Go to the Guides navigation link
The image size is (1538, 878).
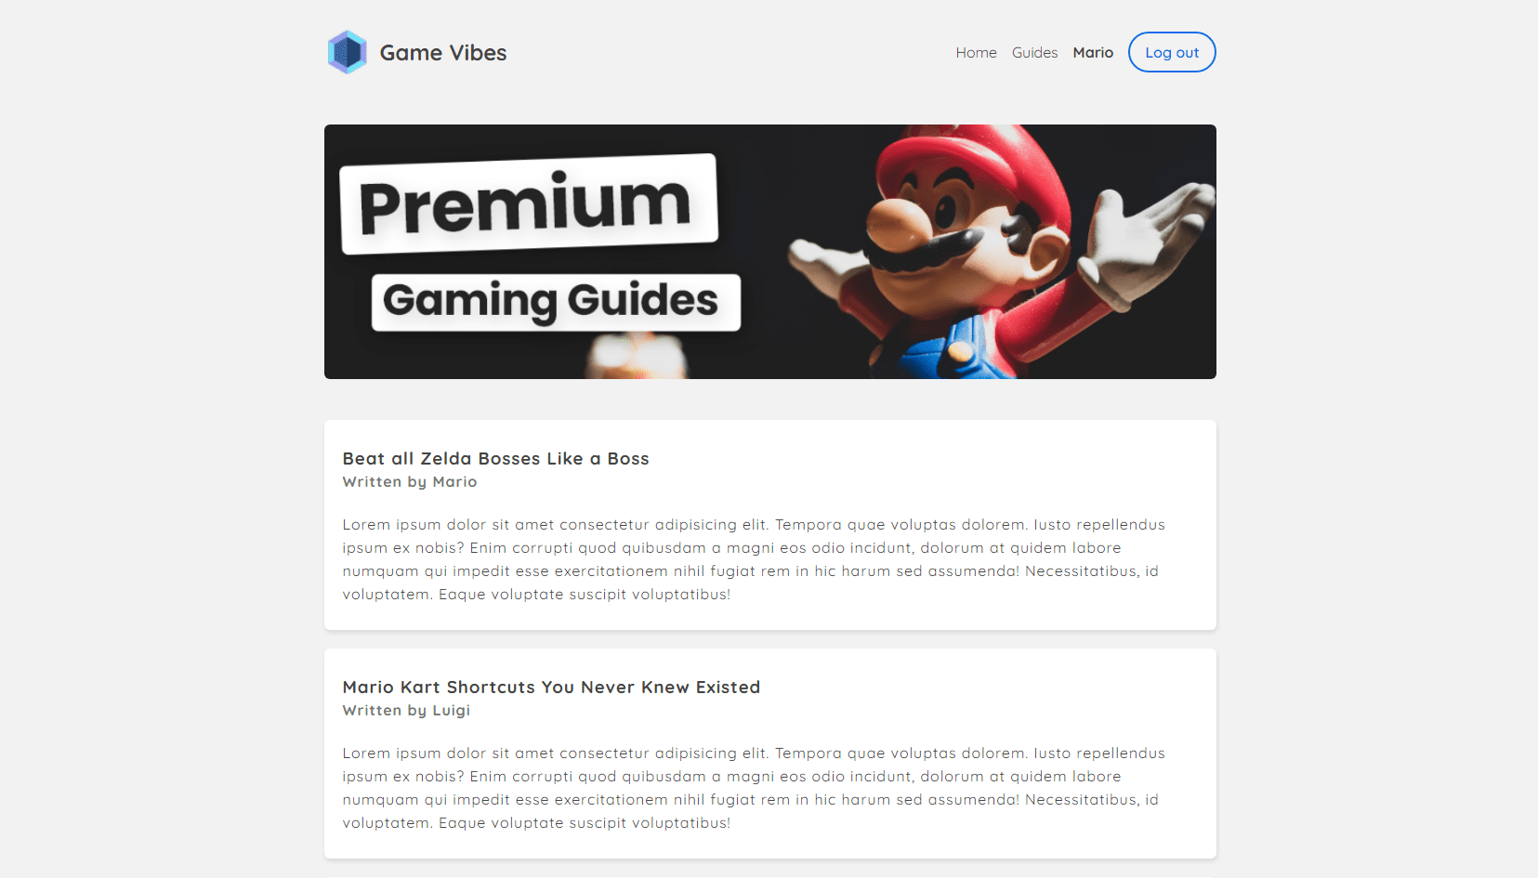point(1034,53)
